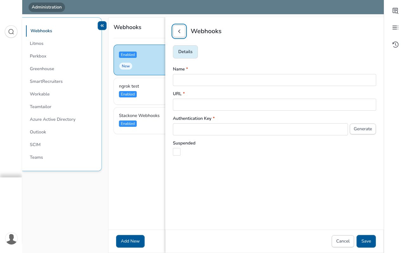Click the Add New button
Screen dimensions: 406x253
coord(130,241)
